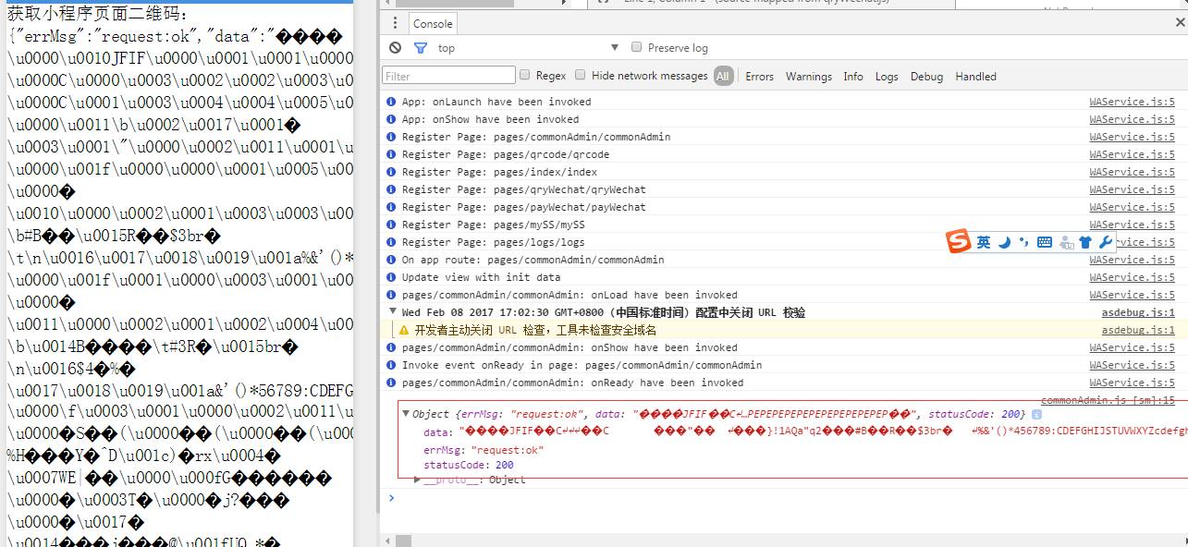Image resolution: width=1188 pixels, height=547 pixels.
Task: Open the DevTools three-dot drawer menu
Action: point(396,23)
